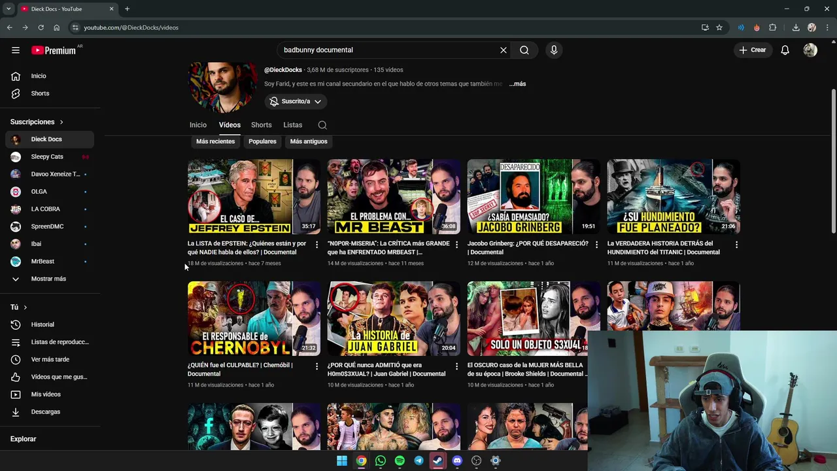
Task: Reload the page in Chrome
Action: pyautogui.click(x=41, y=27)
